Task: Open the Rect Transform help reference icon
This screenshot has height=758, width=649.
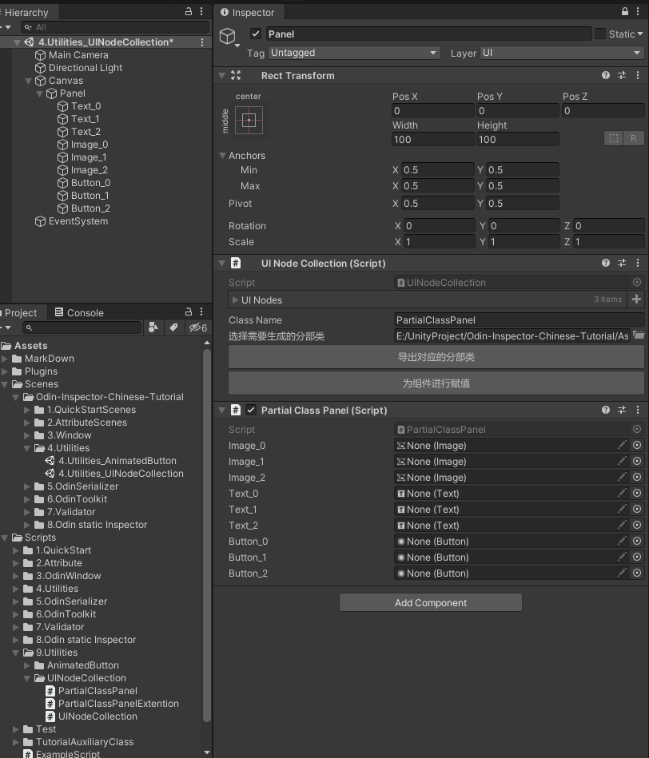Action: point(606,75)
